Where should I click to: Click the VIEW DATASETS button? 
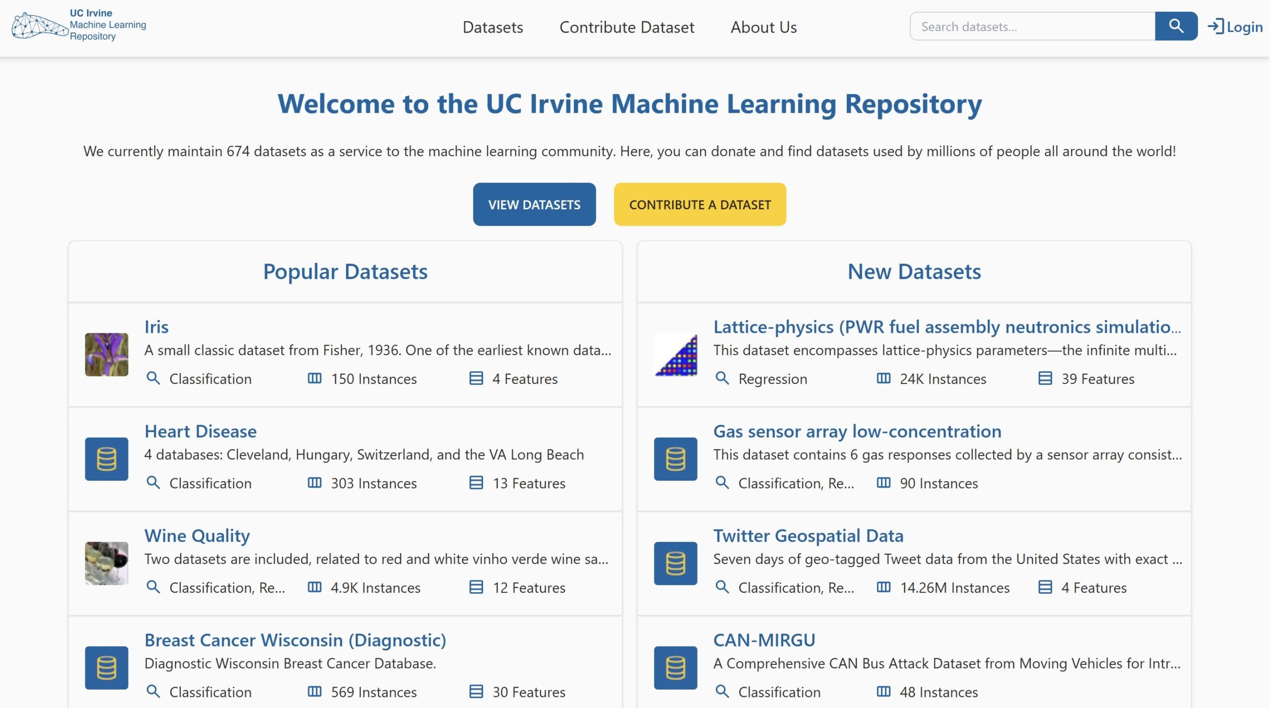[534, 204]
